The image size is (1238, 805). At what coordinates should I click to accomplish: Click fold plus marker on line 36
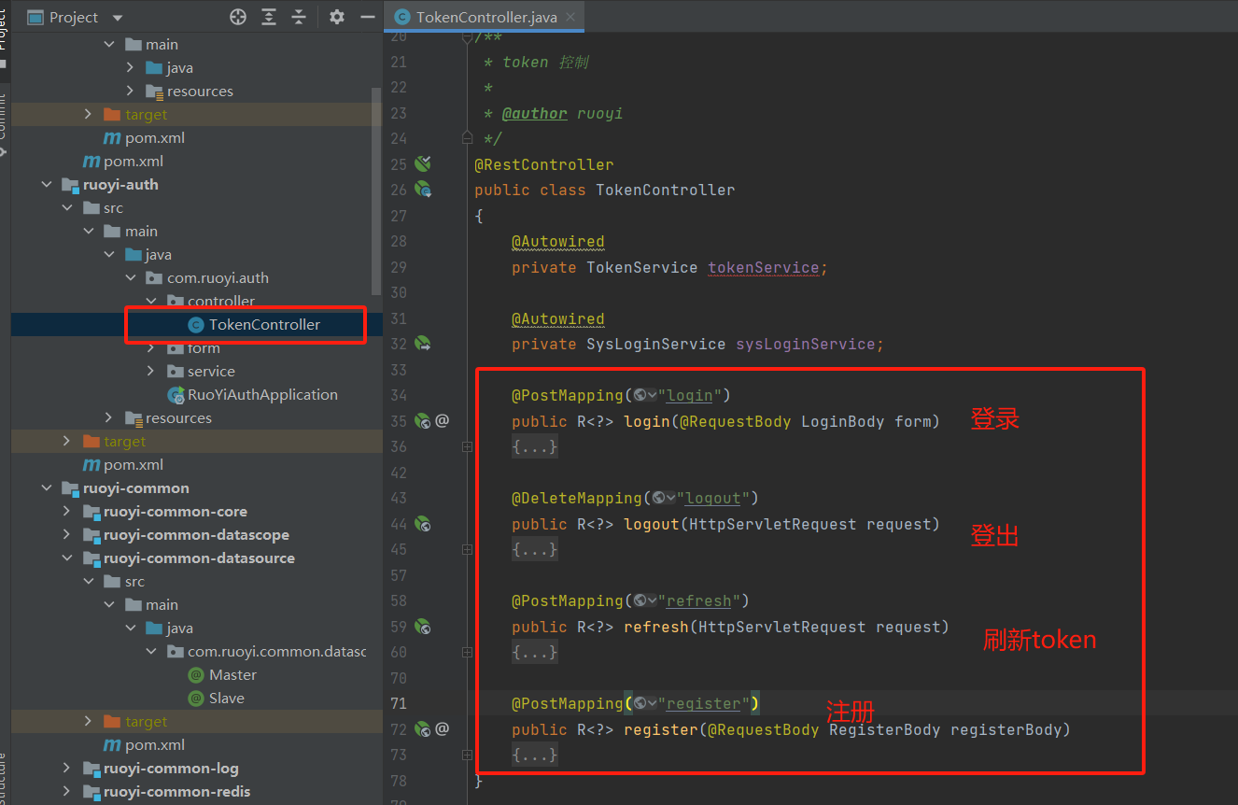[467, 447]
